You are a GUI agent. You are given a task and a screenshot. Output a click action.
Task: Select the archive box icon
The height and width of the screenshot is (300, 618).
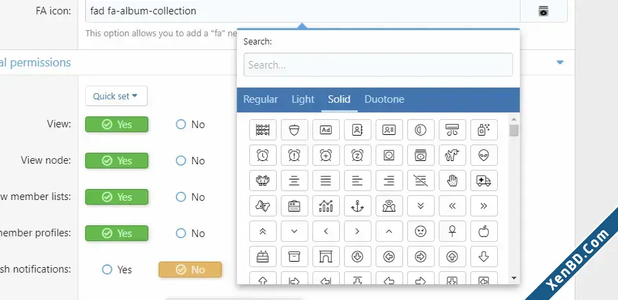[x=295, y=257]
